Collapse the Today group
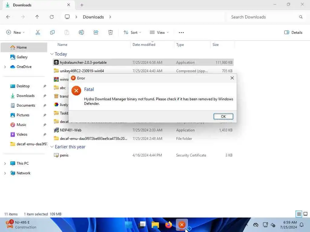Screen dimensions: 310x232 (x=52, y=54)
